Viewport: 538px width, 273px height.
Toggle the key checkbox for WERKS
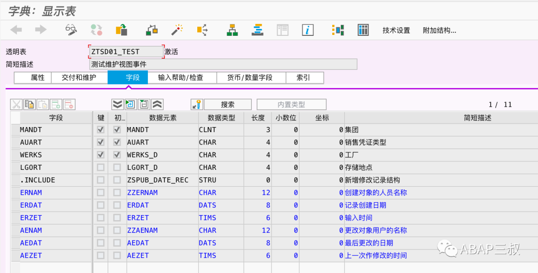[x=101, y=154]
